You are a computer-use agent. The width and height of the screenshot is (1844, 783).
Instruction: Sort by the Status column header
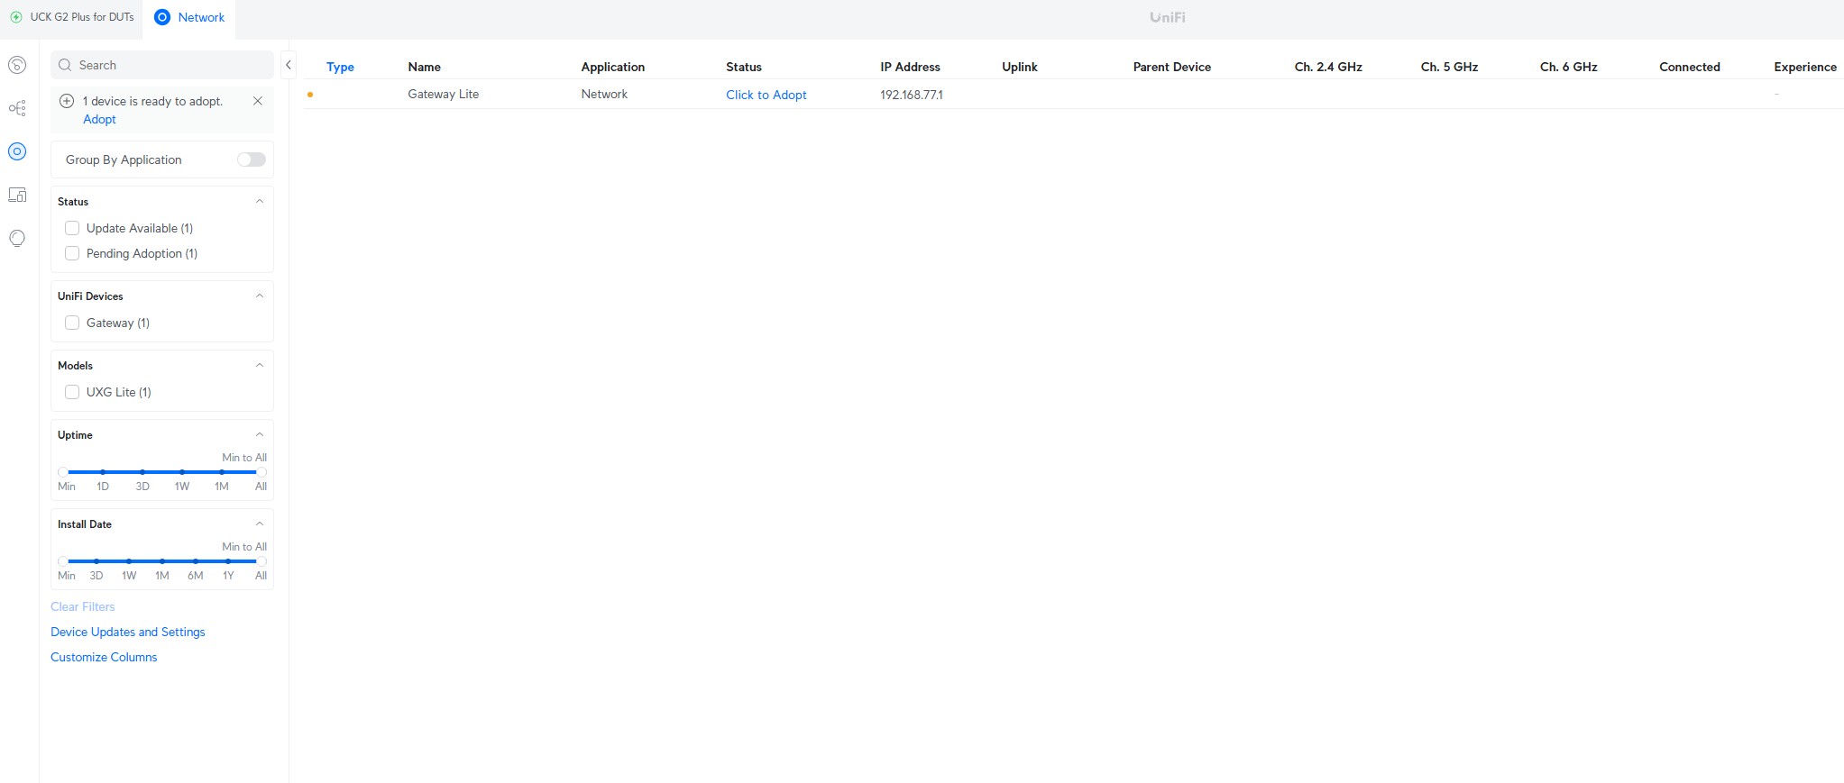(x=743, y=67)
